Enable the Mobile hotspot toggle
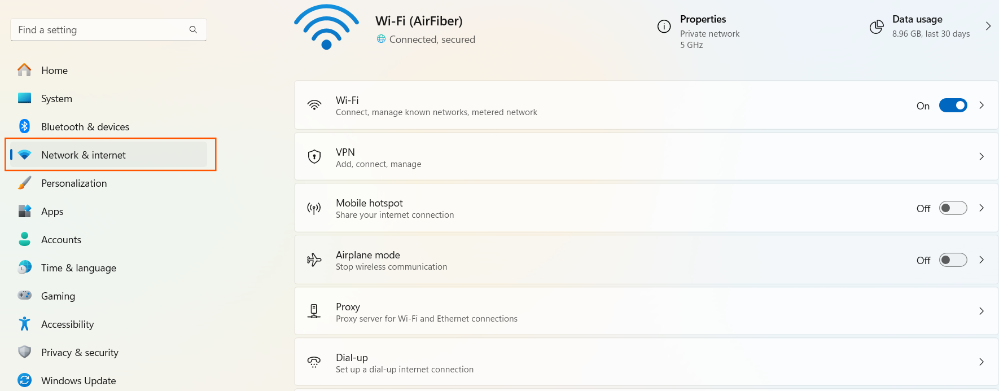Viewport: 999px width, 391px height. pos(953,208)
